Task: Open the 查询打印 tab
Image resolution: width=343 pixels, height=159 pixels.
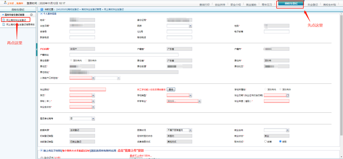Action: (204, 4)
